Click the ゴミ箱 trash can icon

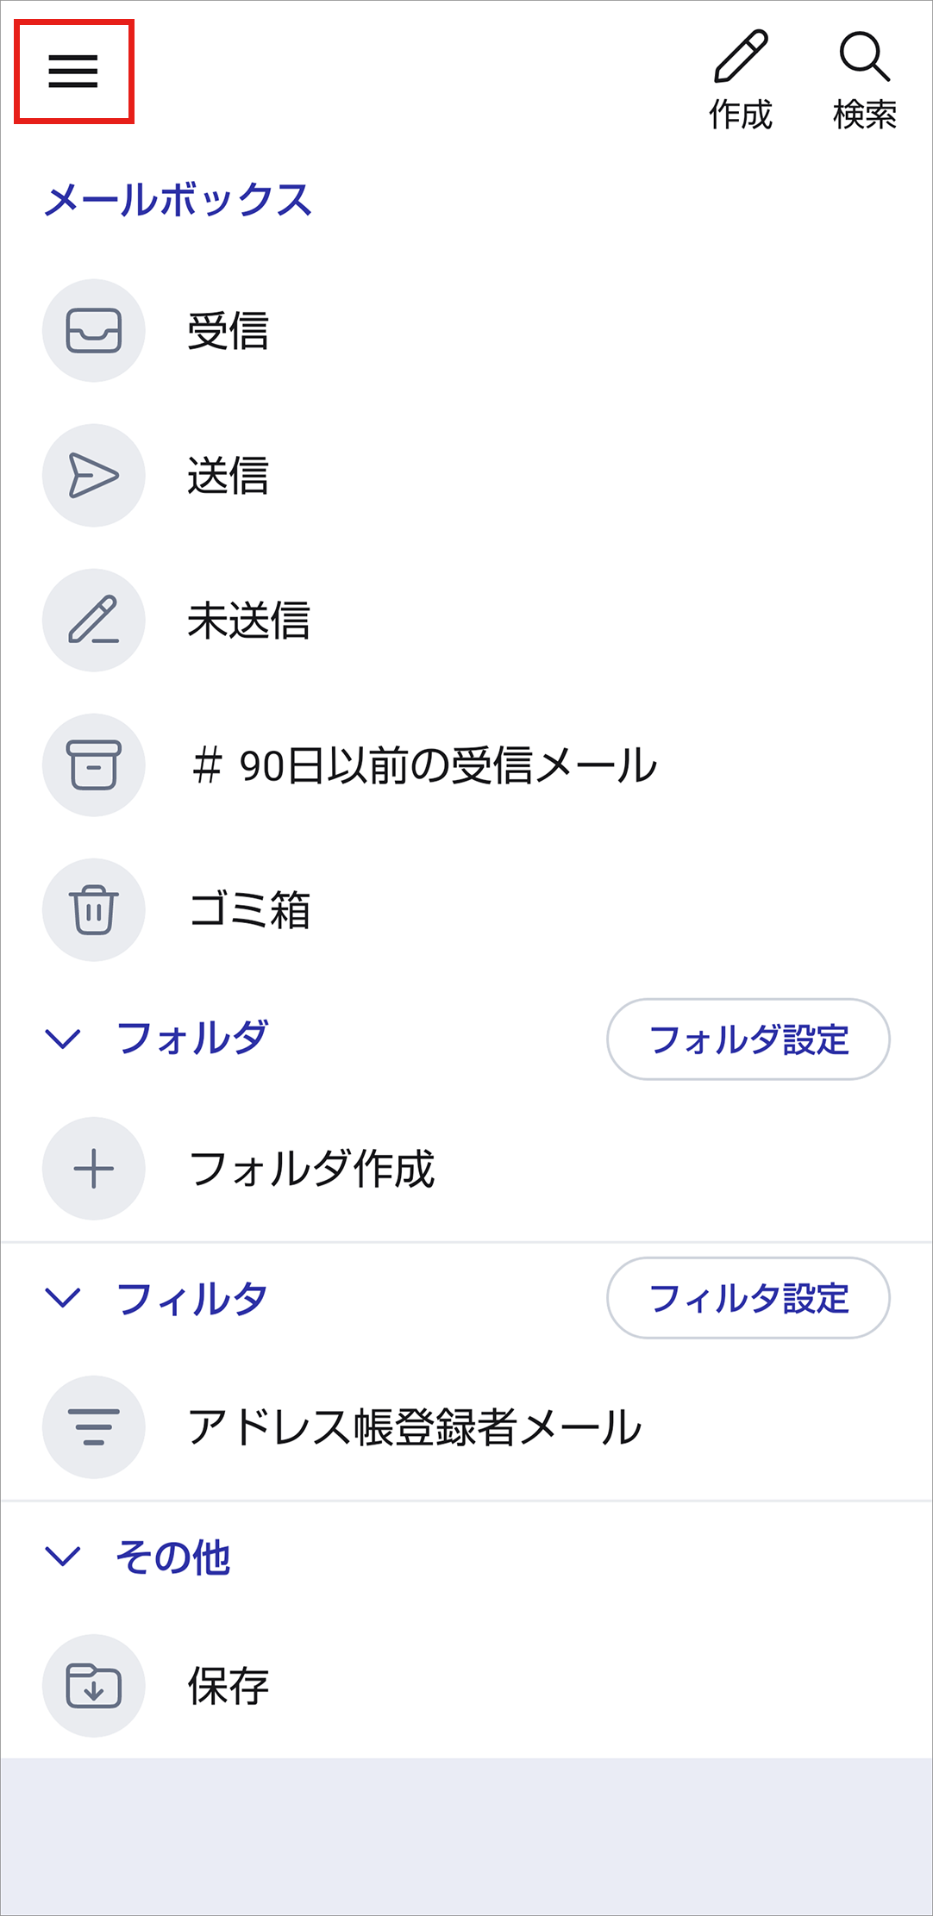pos(94,910)
